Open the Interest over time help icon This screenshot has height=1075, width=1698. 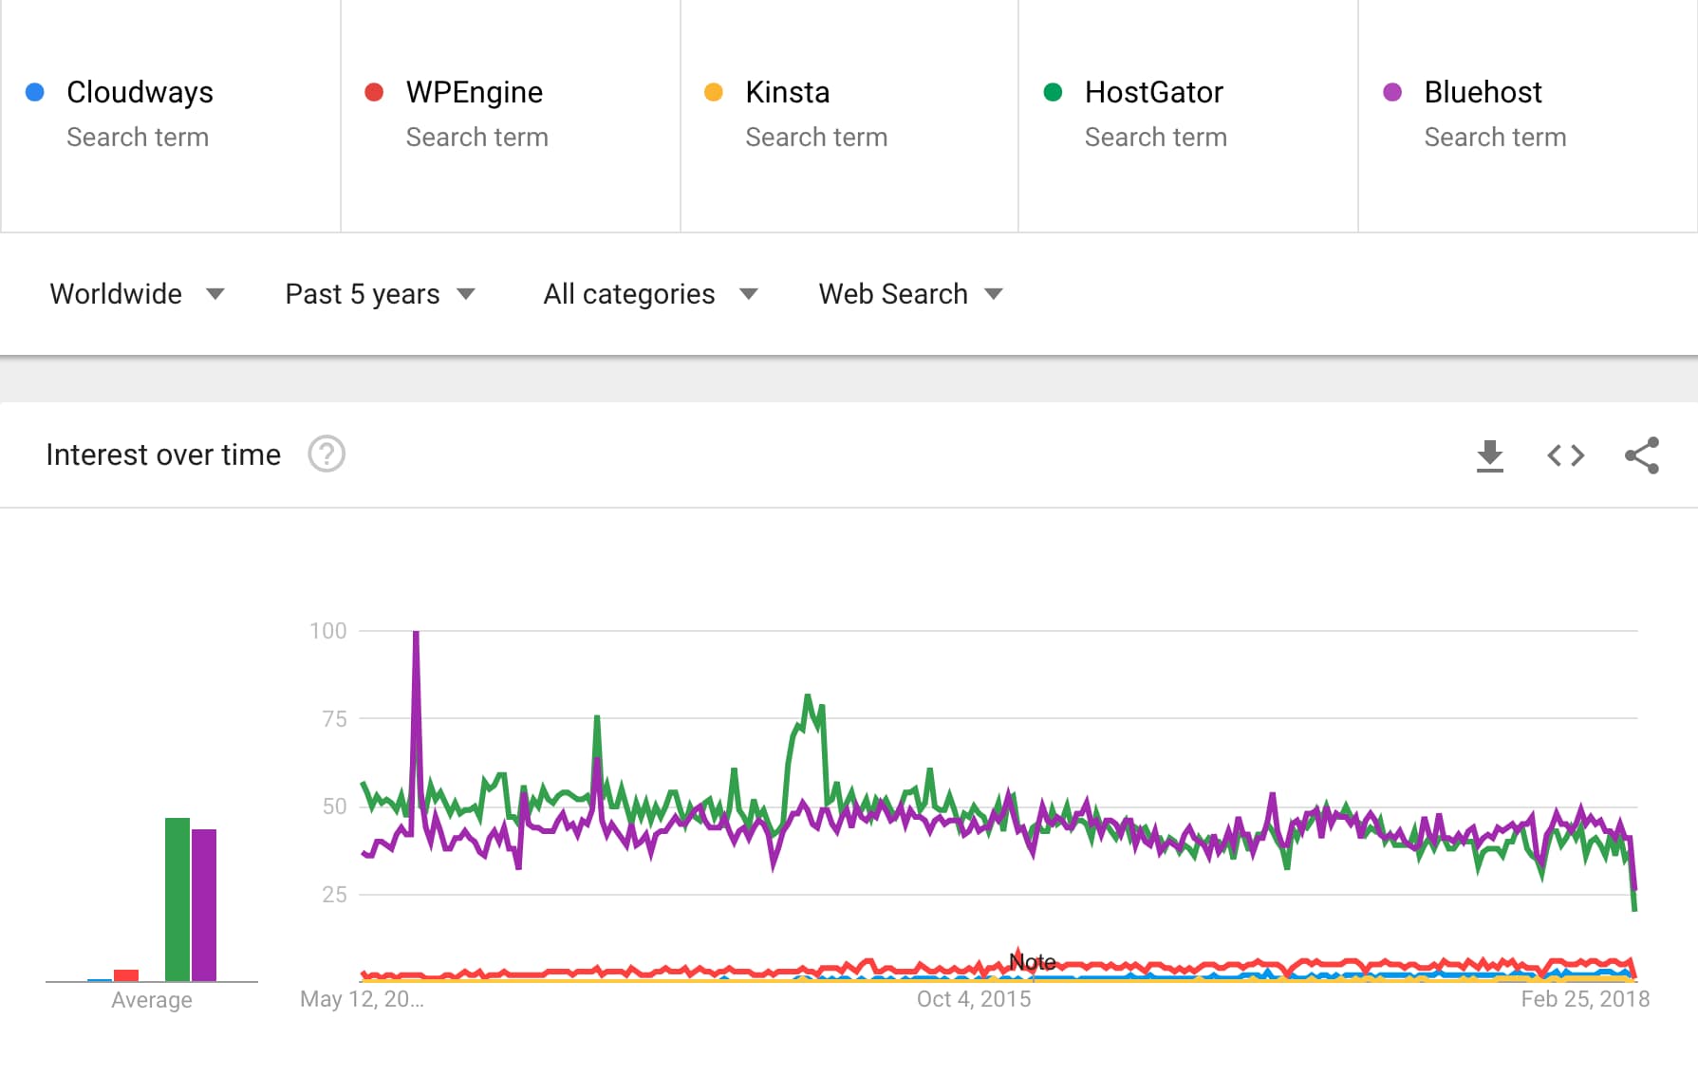(326, 454)
